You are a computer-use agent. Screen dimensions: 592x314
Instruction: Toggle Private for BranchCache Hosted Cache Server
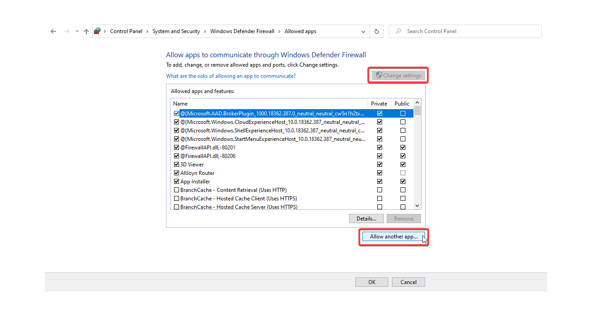click(x=379, y=207)
